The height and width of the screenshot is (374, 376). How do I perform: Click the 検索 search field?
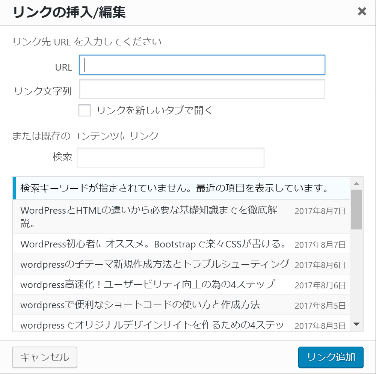tap(170, 157)
